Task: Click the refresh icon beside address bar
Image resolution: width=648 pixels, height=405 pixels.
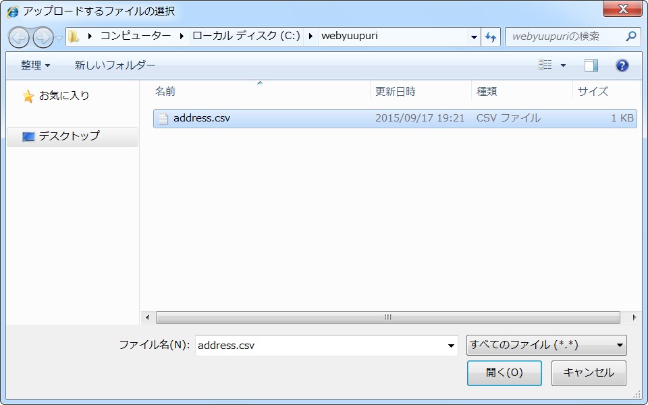Action: point(491,37)
